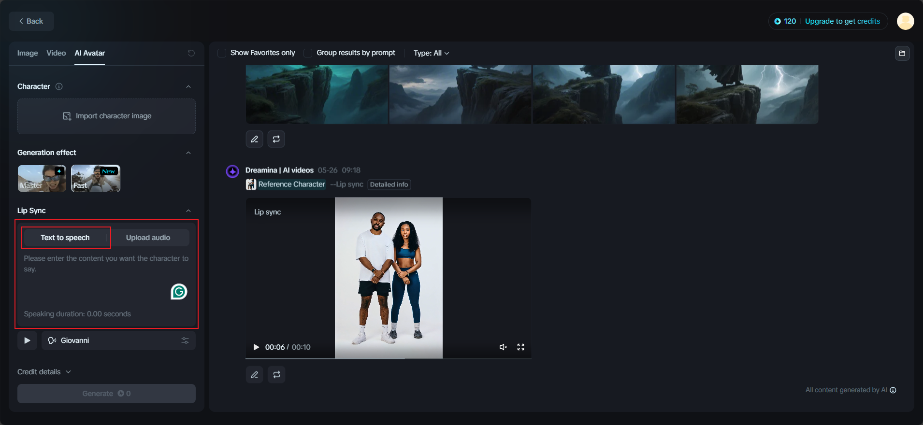The height and width of the screenshot is (425, 923).
Task: Collapse the Generation effect section
Action: click(188, 153)
